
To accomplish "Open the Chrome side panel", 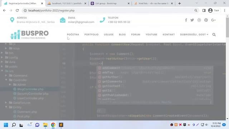I will pyautogui.click(x=204, y=10).
